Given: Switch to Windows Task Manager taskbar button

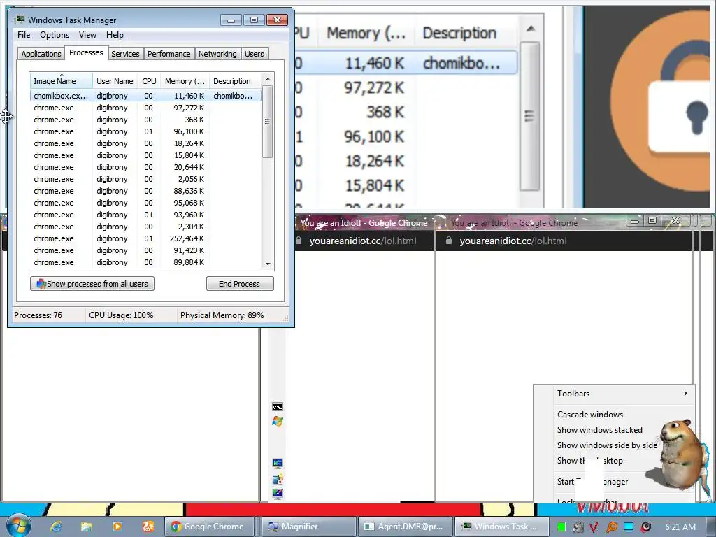Looking at the screenshot, I should (x=501, y=527).
